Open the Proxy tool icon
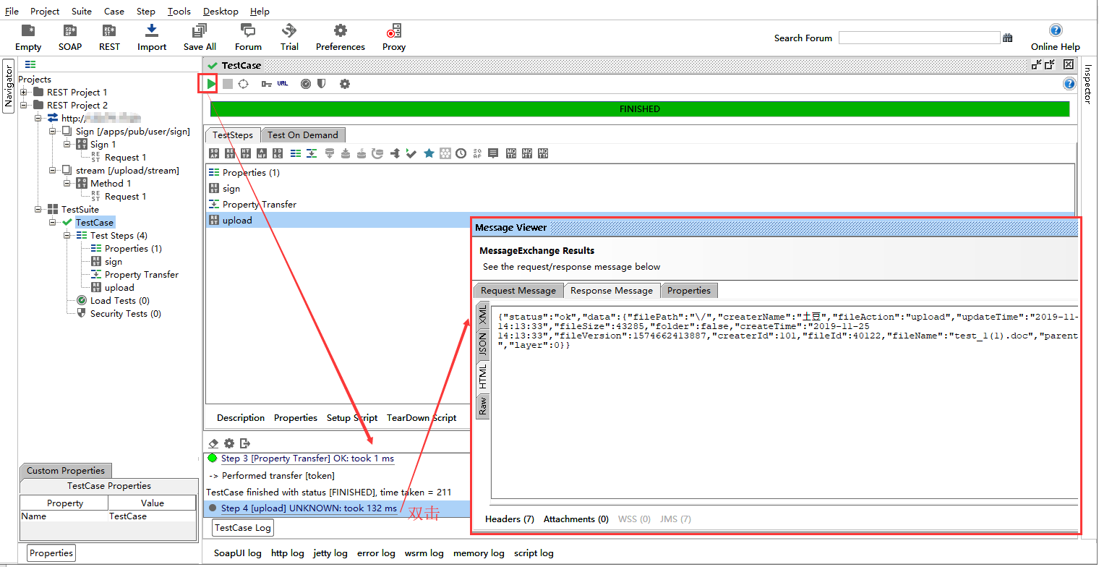The width and height of the screenshot is (1099, 567). [x=394, y=31]
